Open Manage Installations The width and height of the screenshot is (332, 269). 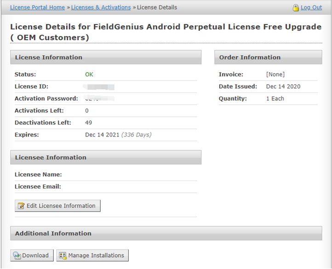(92, 255)
